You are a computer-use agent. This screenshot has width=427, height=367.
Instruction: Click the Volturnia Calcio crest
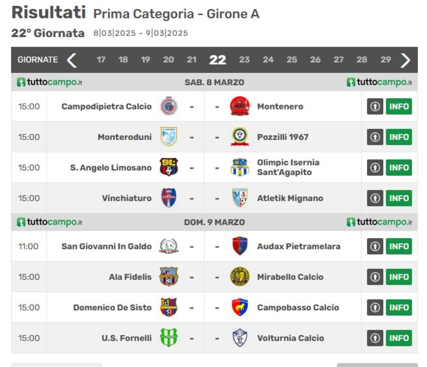[x=240, y=338]
